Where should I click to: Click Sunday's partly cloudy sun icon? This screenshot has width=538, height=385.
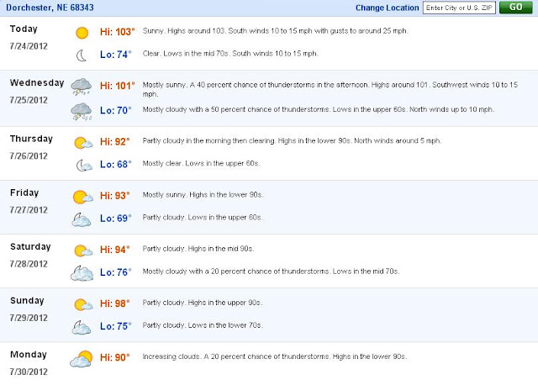click(83, 304)
